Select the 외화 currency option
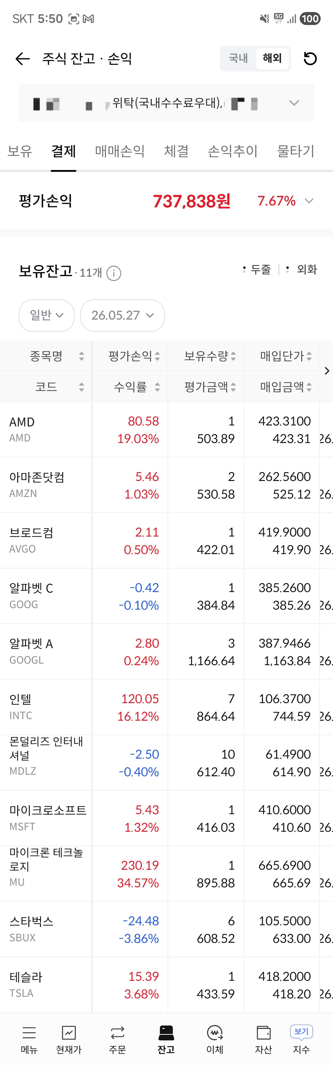333x1065 pixels. [302, 269]
